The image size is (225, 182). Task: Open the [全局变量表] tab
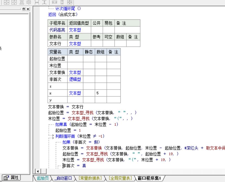pyautogui.click(x=120, y=178)
